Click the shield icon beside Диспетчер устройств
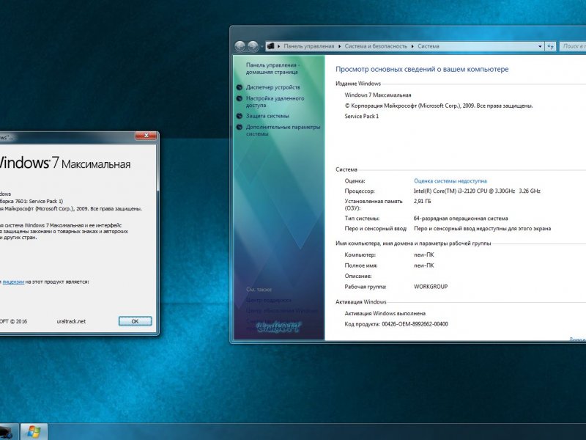The height and width of the screenshot is (440, 586). (x=240, y=87)
